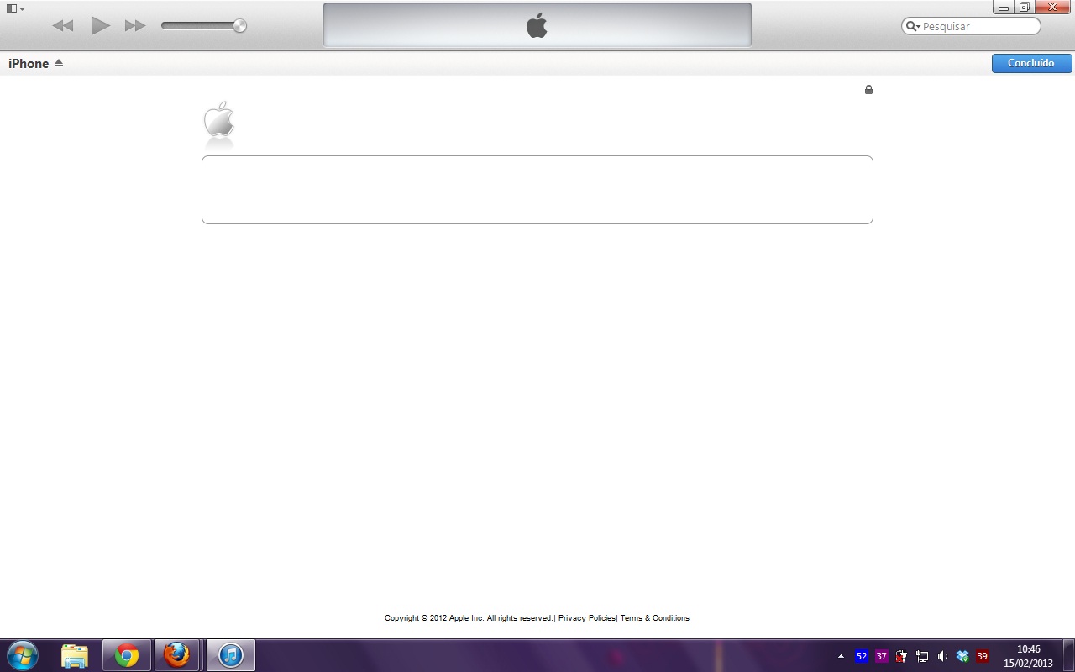The height and width of the screenshot is (672, 1075).
Task: Open the network tray icon
Action: (x=922, y=656)
